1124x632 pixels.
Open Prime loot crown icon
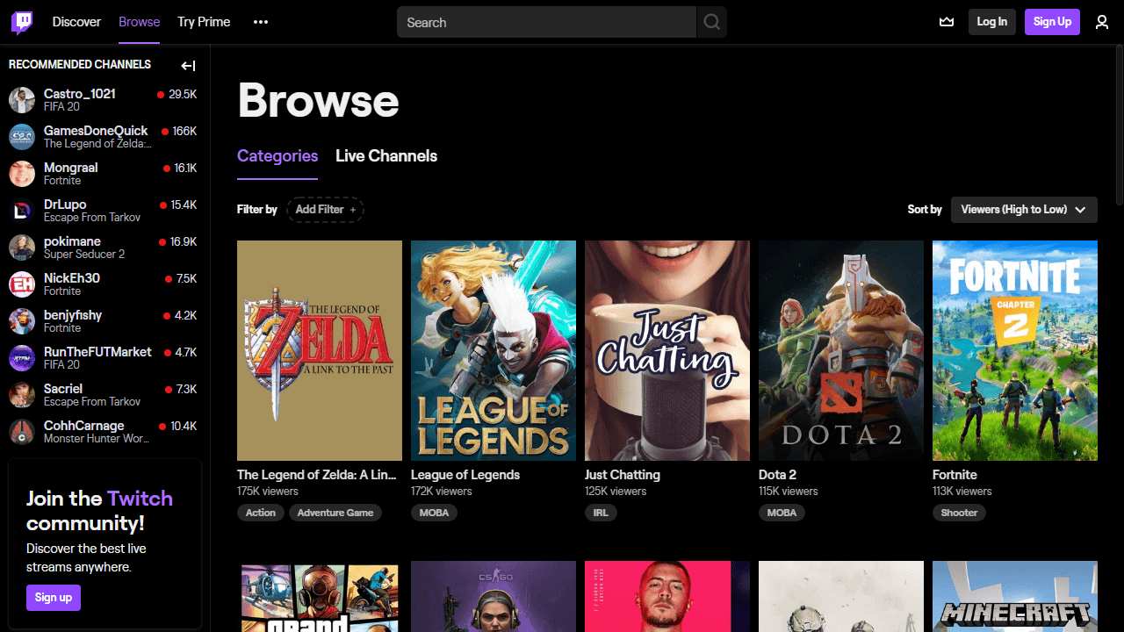coord(947,22)
